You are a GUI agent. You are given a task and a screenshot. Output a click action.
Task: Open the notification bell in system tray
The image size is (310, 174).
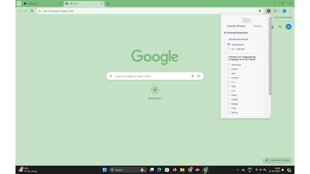(x=282, y=170)
